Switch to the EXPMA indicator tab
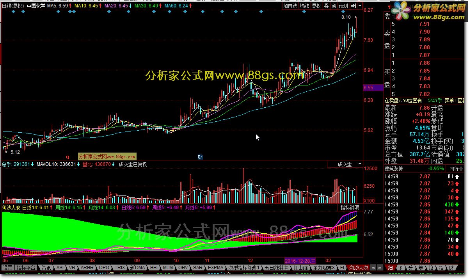The width and height of the screenshot is (469, 279). pos(215,268)
